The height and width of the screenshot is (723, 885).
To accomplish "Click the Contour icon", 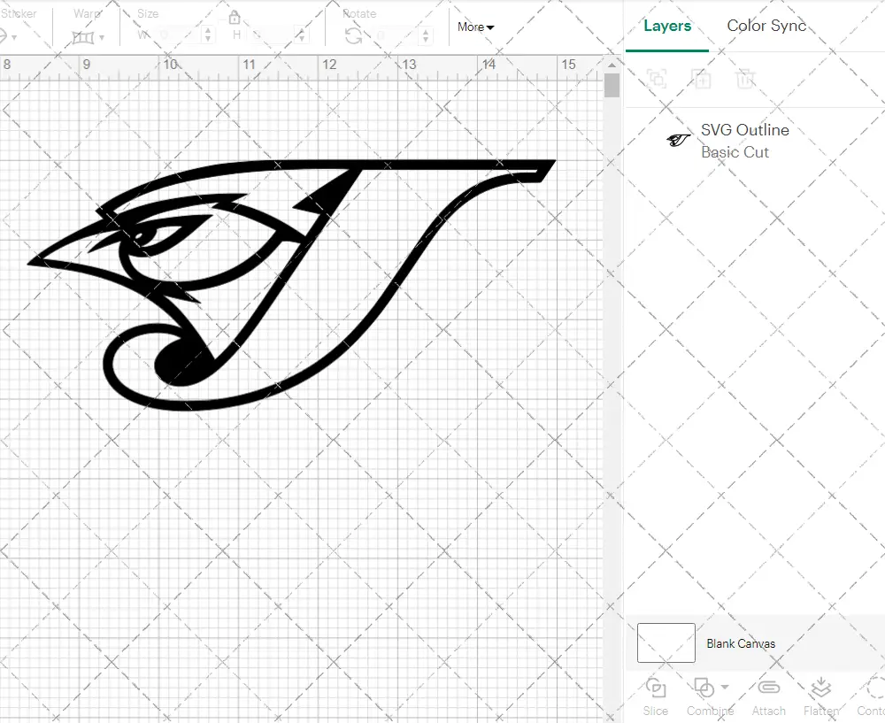I will [875, 688].
